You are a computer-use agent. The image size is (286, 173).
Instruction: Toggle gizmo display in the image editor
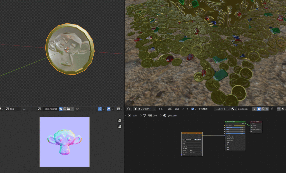click(100, 109)
